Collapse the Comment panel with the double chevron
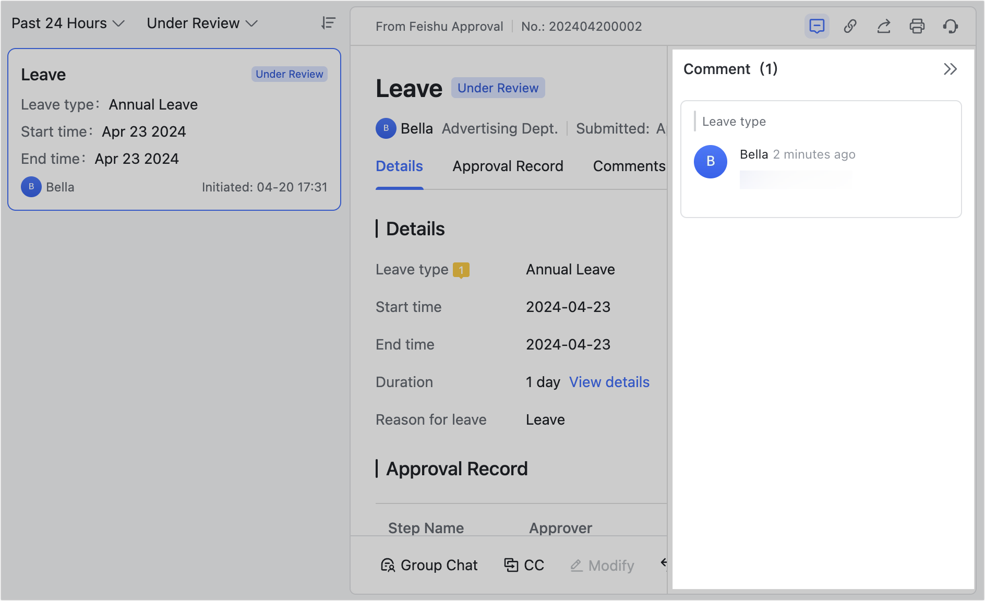This screenshot has height=601, width=985. pyautogui.click(x=951, y=68)
